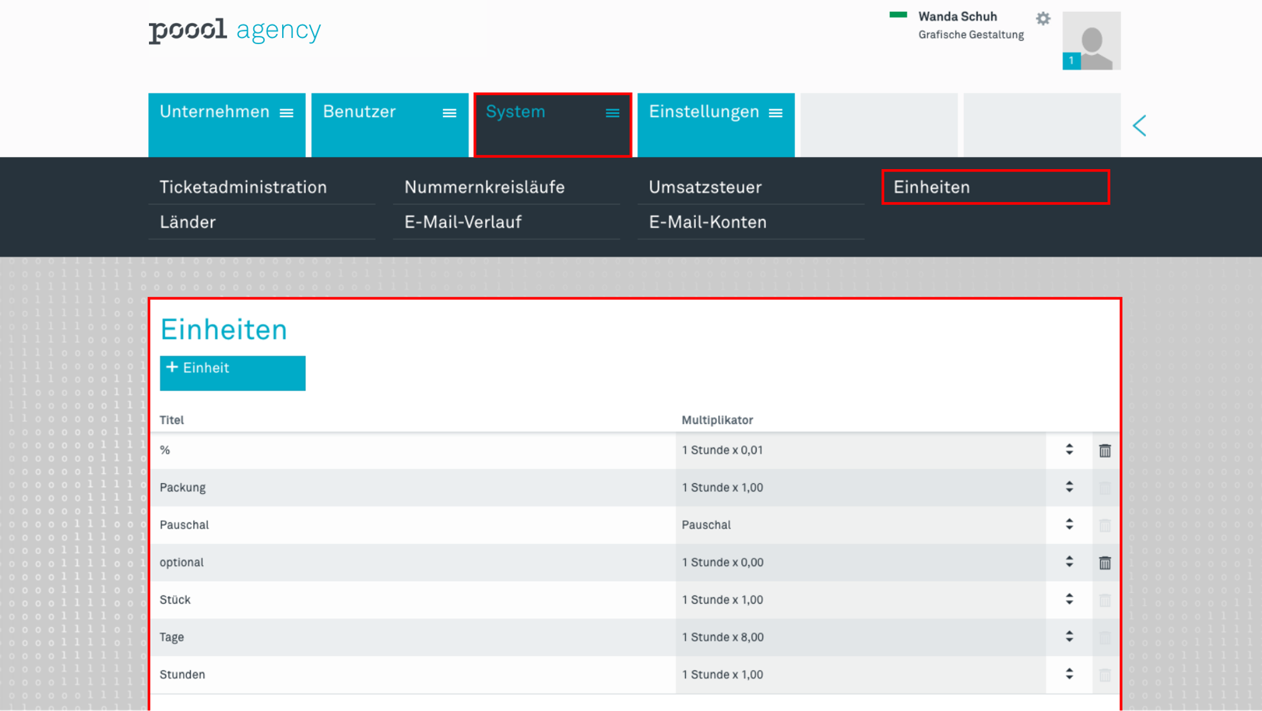The width and height of the screenshot is (1262, 711).
Task: Open Ticketadministration submenu item
Action: click(x=262, y=187)
